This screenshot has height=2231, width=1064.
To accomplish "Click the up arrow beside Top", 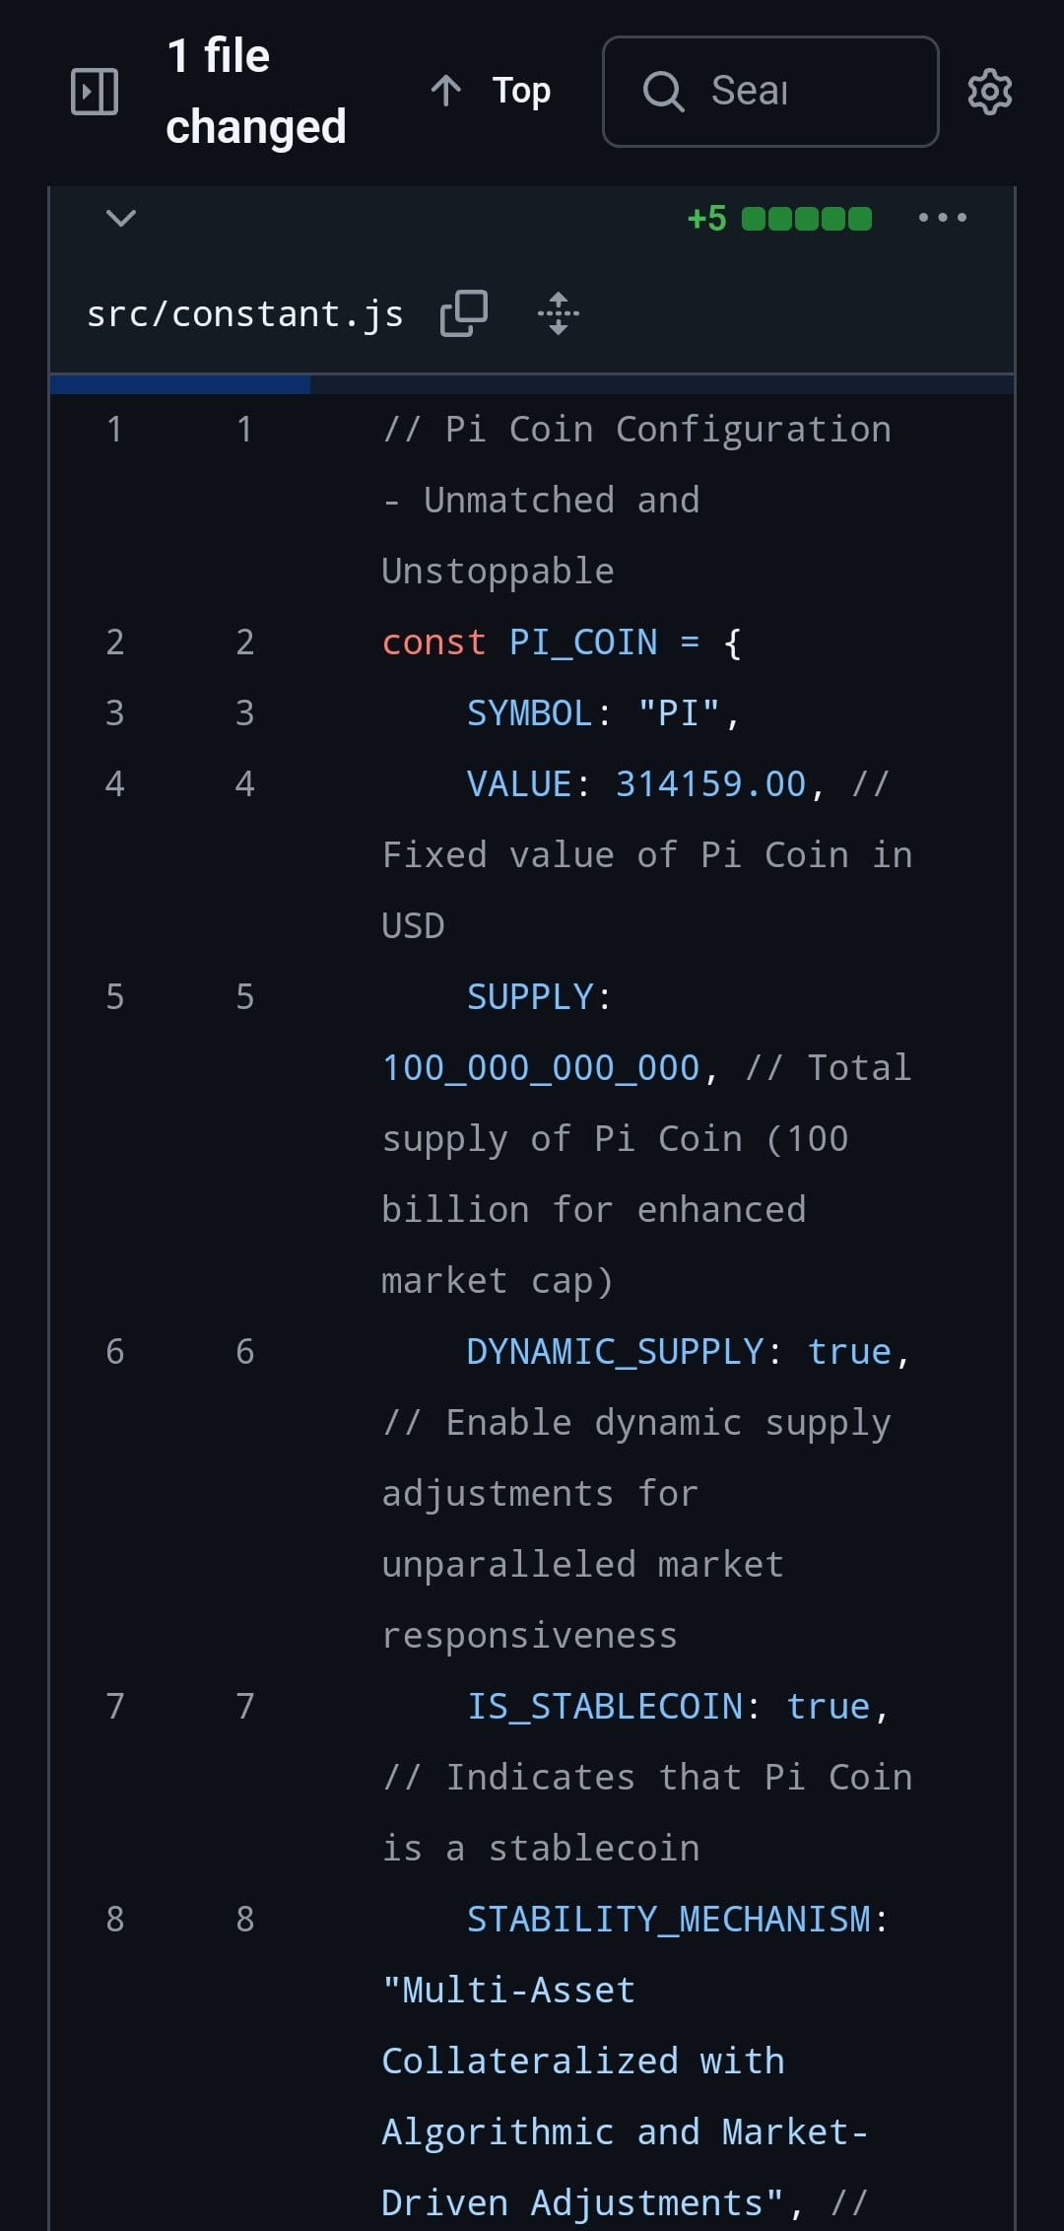I will coord(446,91).
